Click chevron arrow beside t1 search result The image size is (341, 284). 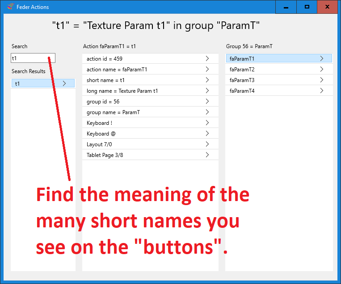[x=64, y=83]
